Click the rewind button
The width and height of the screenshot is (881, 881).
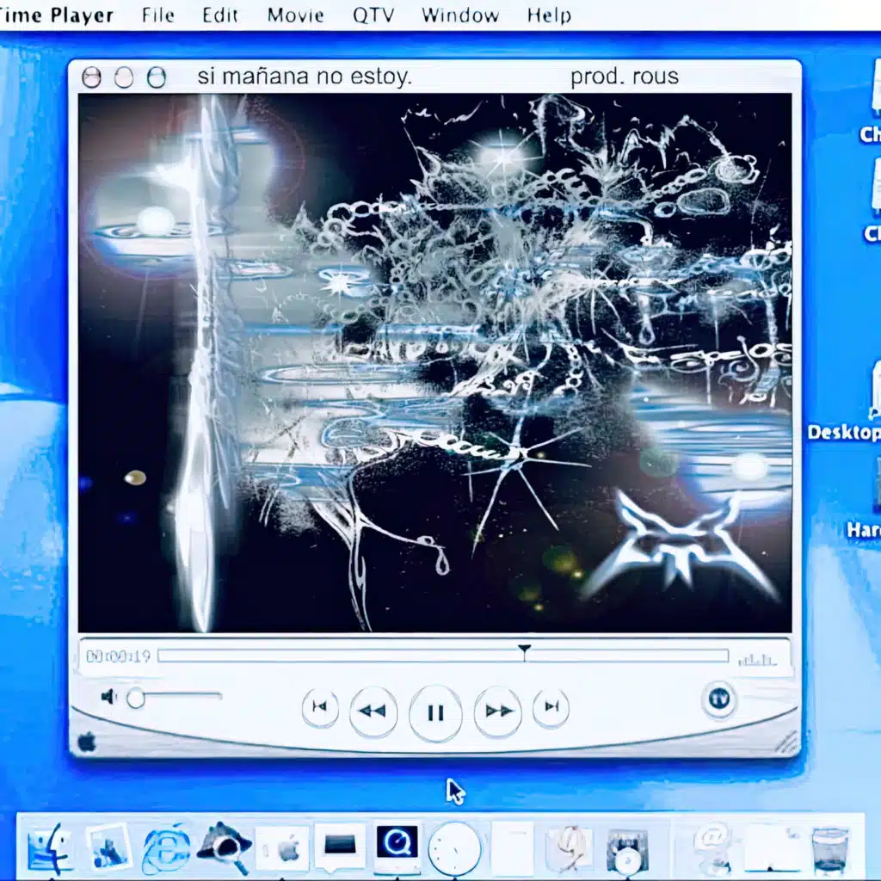click(373, 712)
